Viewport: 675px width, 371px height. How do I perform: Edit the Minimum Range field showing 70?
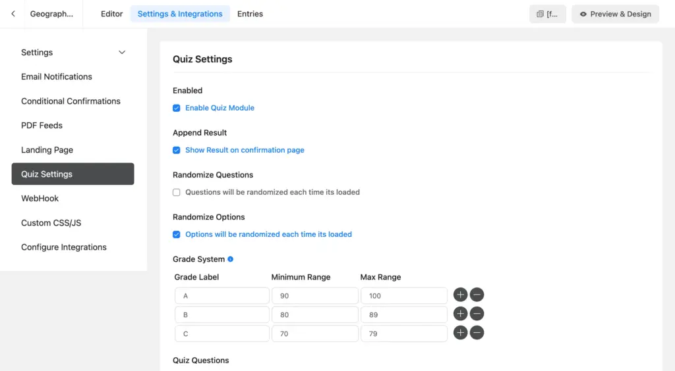point(314,334)
